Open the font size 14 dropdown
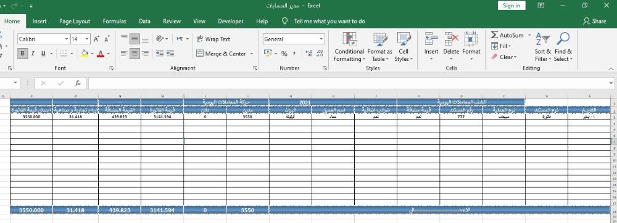This screenshot has width=617, height=223. 87,39
